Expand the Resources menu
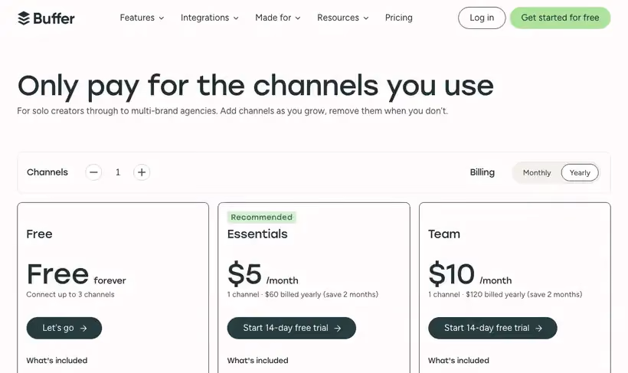The height and width of the screenshot is (373, 628). tap(342, 18)
